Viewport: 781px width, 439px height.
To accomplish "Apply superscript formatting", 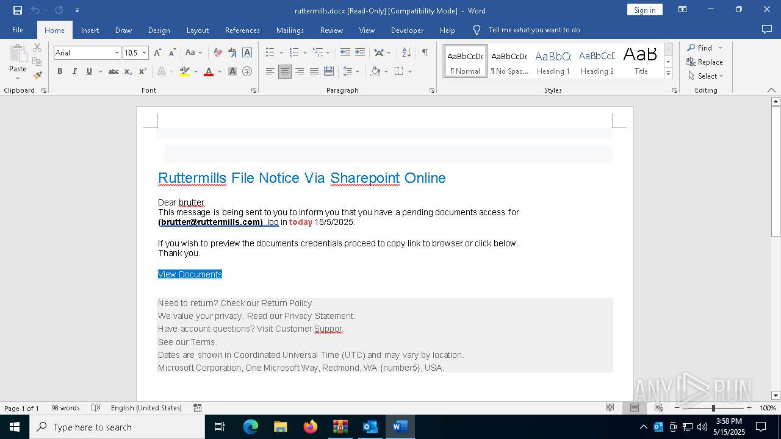I will (x=143, y=71).
